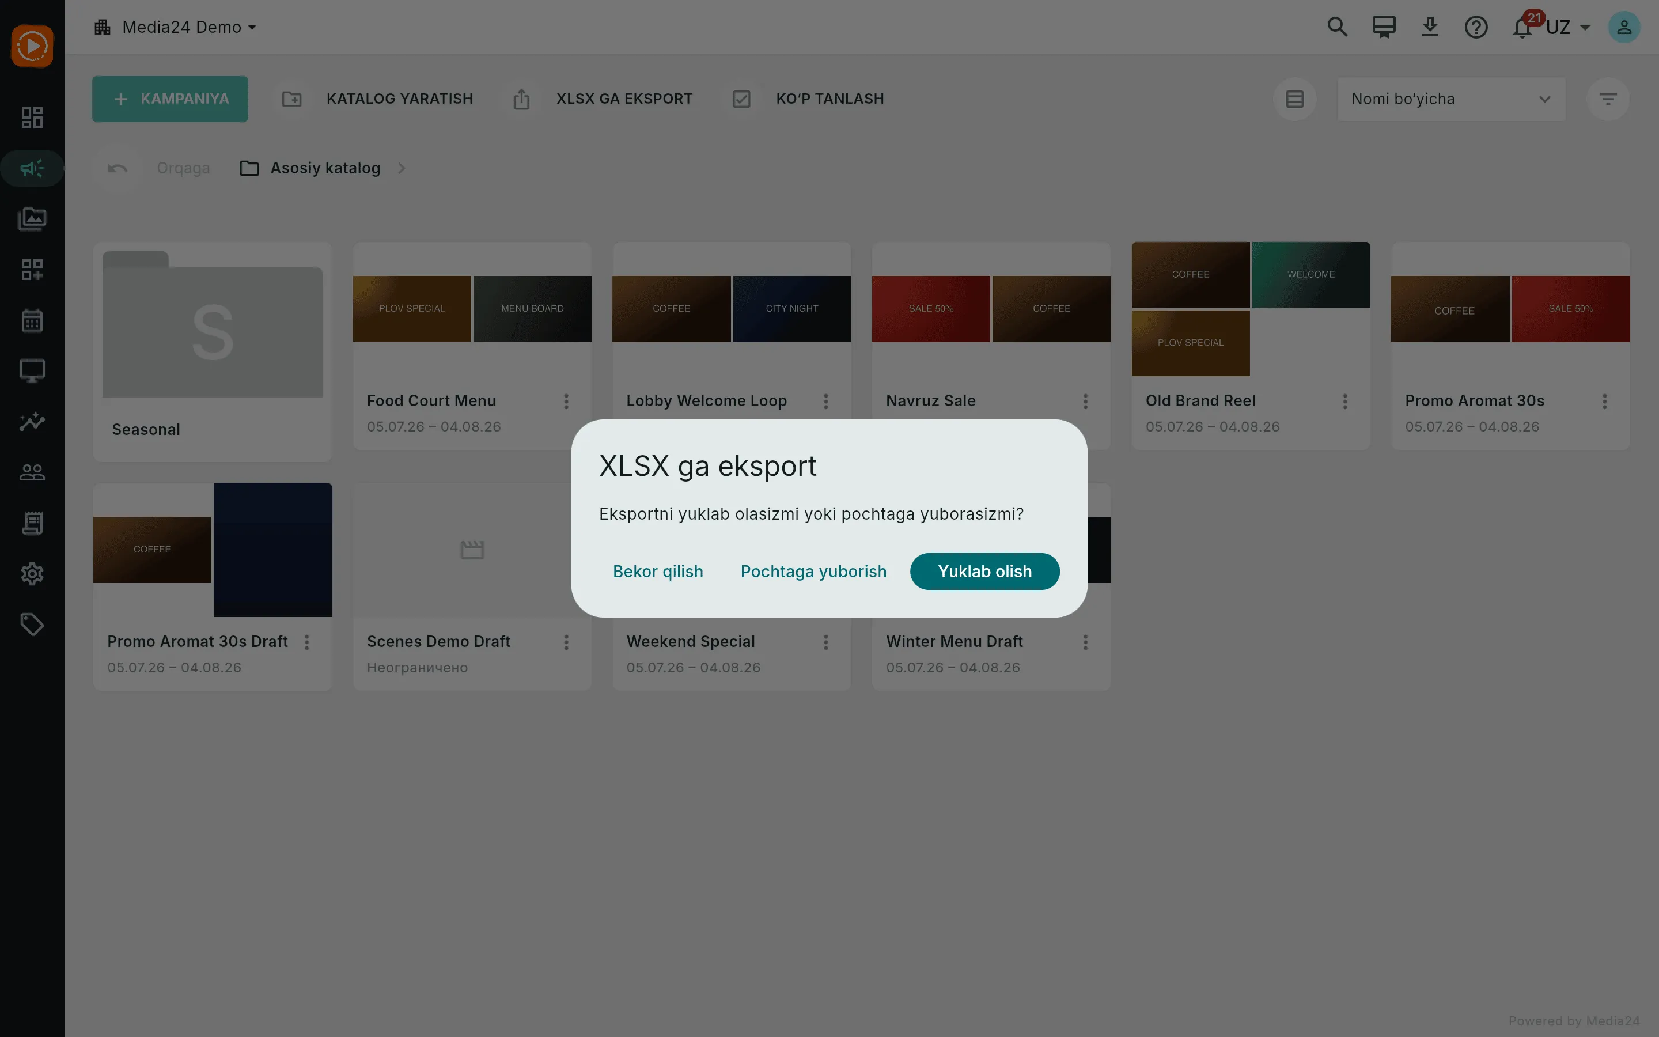Open options menu for Promo Aromat 30s Draft
Screen dimensions: 1659x1037
(307, 642)
